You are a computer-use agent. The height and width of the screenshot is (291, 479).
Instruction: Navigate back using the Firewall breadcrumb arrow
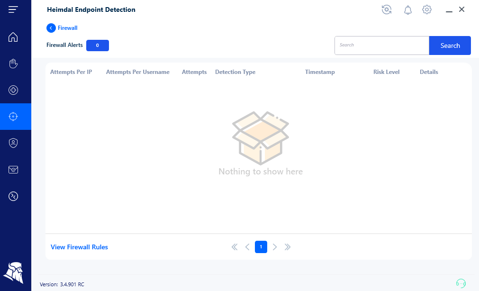tap(51, 27)
